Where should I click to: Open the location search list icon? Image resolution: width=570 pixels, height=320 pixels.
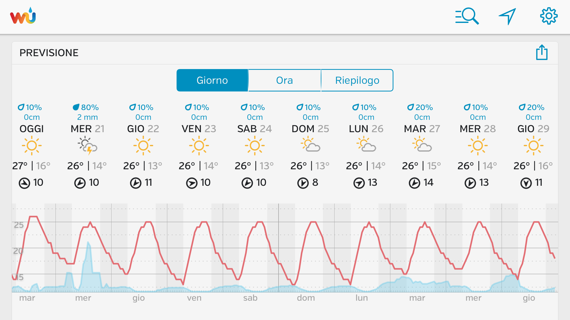467,16
